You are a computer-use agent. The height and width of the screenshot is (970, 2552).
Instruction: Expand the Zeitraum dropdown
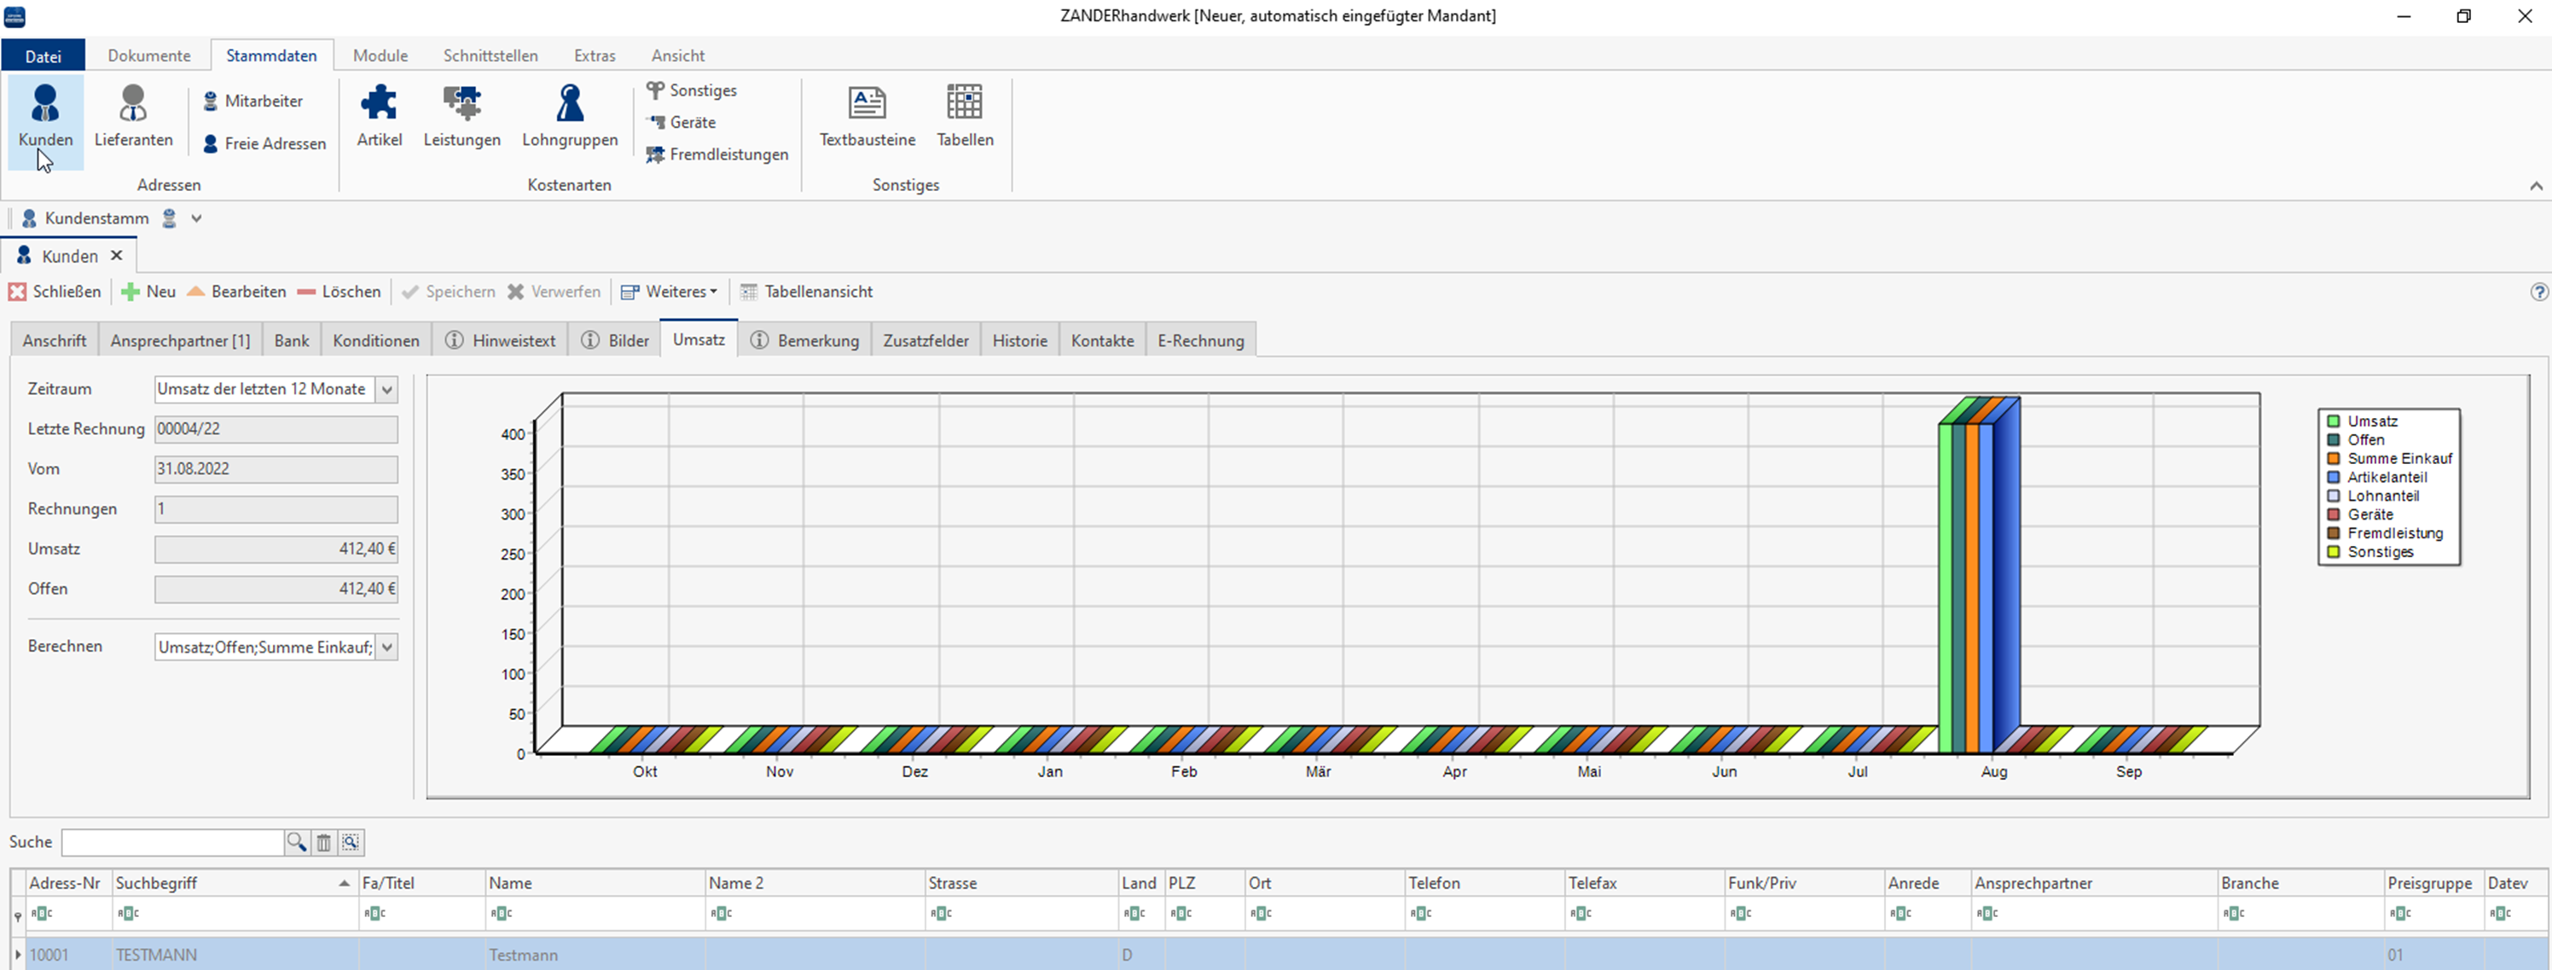[x=387, y=389]
